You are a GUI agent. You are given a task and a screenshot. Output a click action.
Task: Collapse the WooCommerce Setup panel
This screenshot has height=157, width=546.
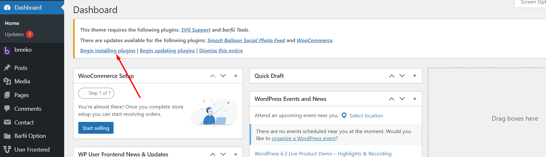[x=235, y=76]
